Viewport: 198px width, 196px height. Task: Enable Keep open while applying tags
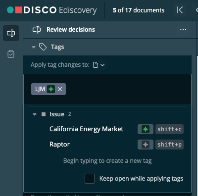click(90, 179)
